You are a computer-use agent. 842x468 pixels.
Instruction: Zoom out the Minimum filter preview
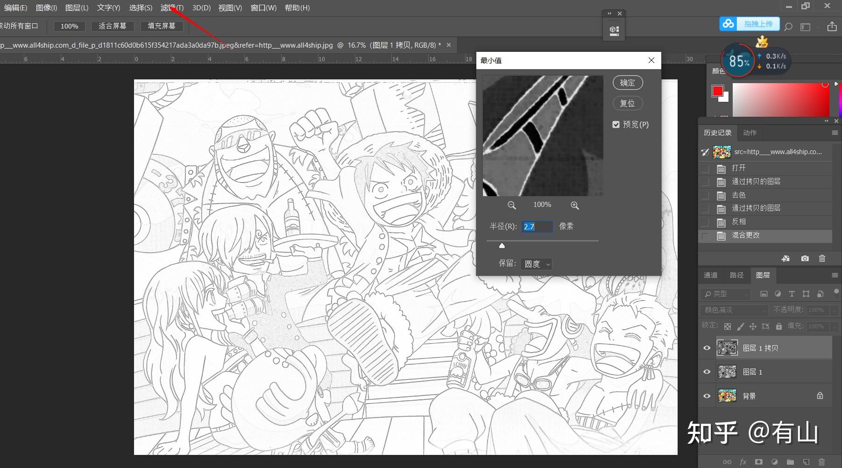512,205
